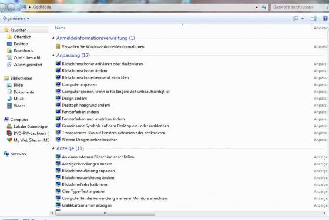The width and height of the screenshot is (329, 220).
Task: Open the DVD-RW-Laufwerk icon
Action: pyautogui.click(x=9, y=133)
